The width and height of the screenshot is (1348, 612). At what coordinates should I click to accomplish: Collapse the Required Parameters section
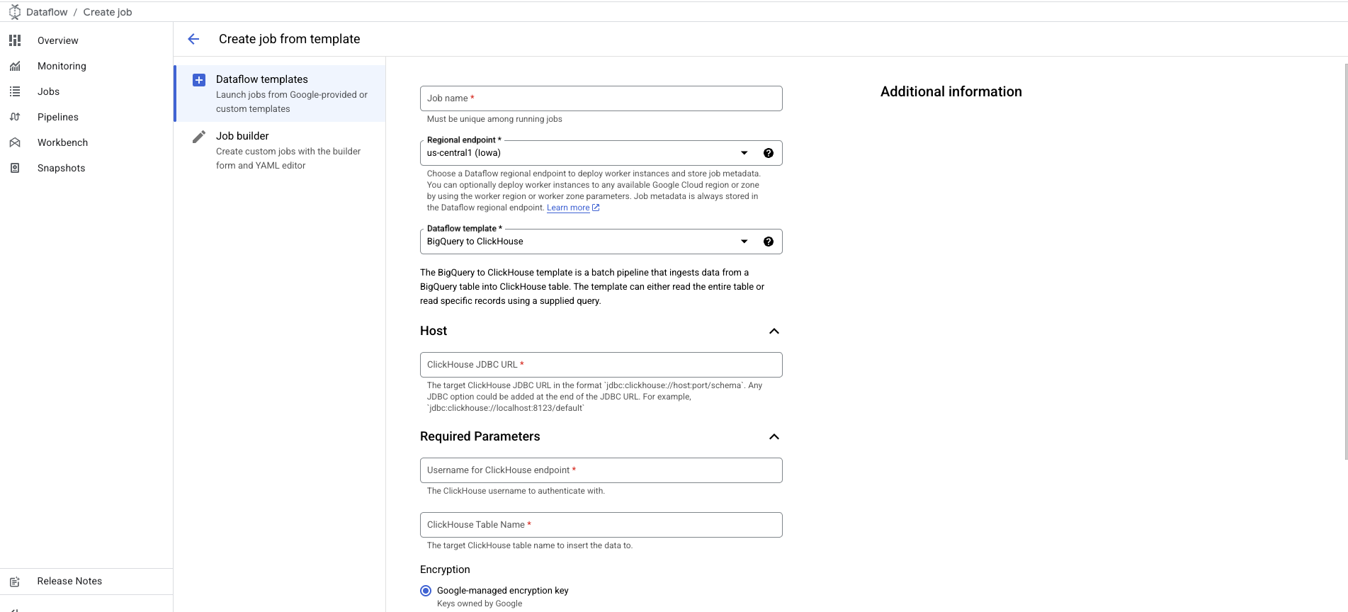(x=774, y=437)
